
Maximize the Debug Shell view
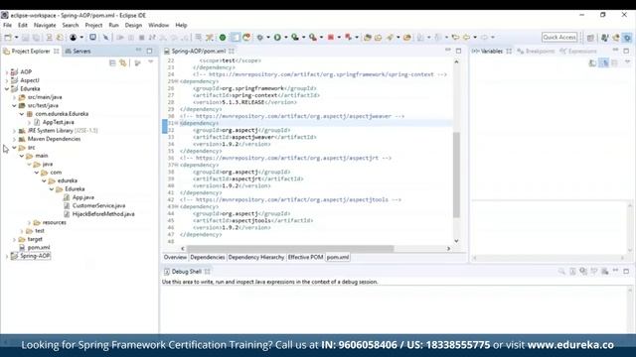pos(626,271)
